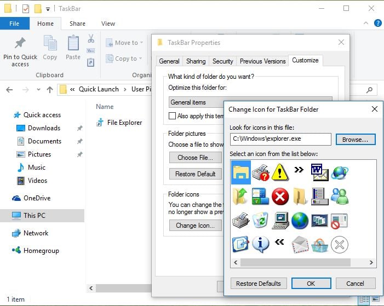Screen dimensions: 384x306
Task: Click the Restore Defaults button
Action: tap(259, 284)
